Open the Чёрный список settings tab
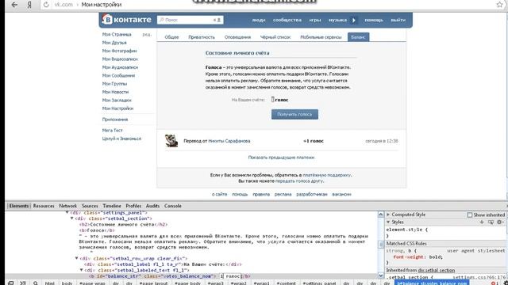The image size is (508, 285). (x=275, y=37)
